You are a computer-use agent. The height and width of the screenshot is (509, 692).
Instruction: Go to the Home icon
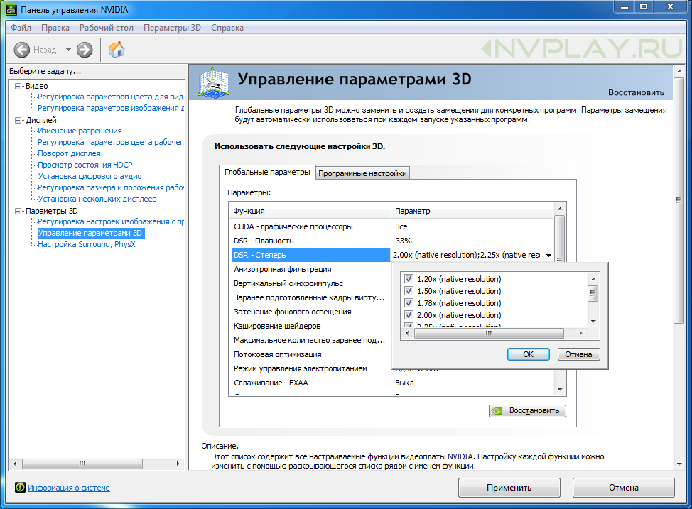coord(117,50)
